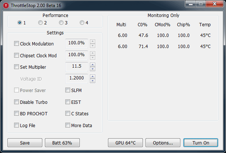Select Performance profile 4
This screenshot has width=226, height=153.
(82, 23)
